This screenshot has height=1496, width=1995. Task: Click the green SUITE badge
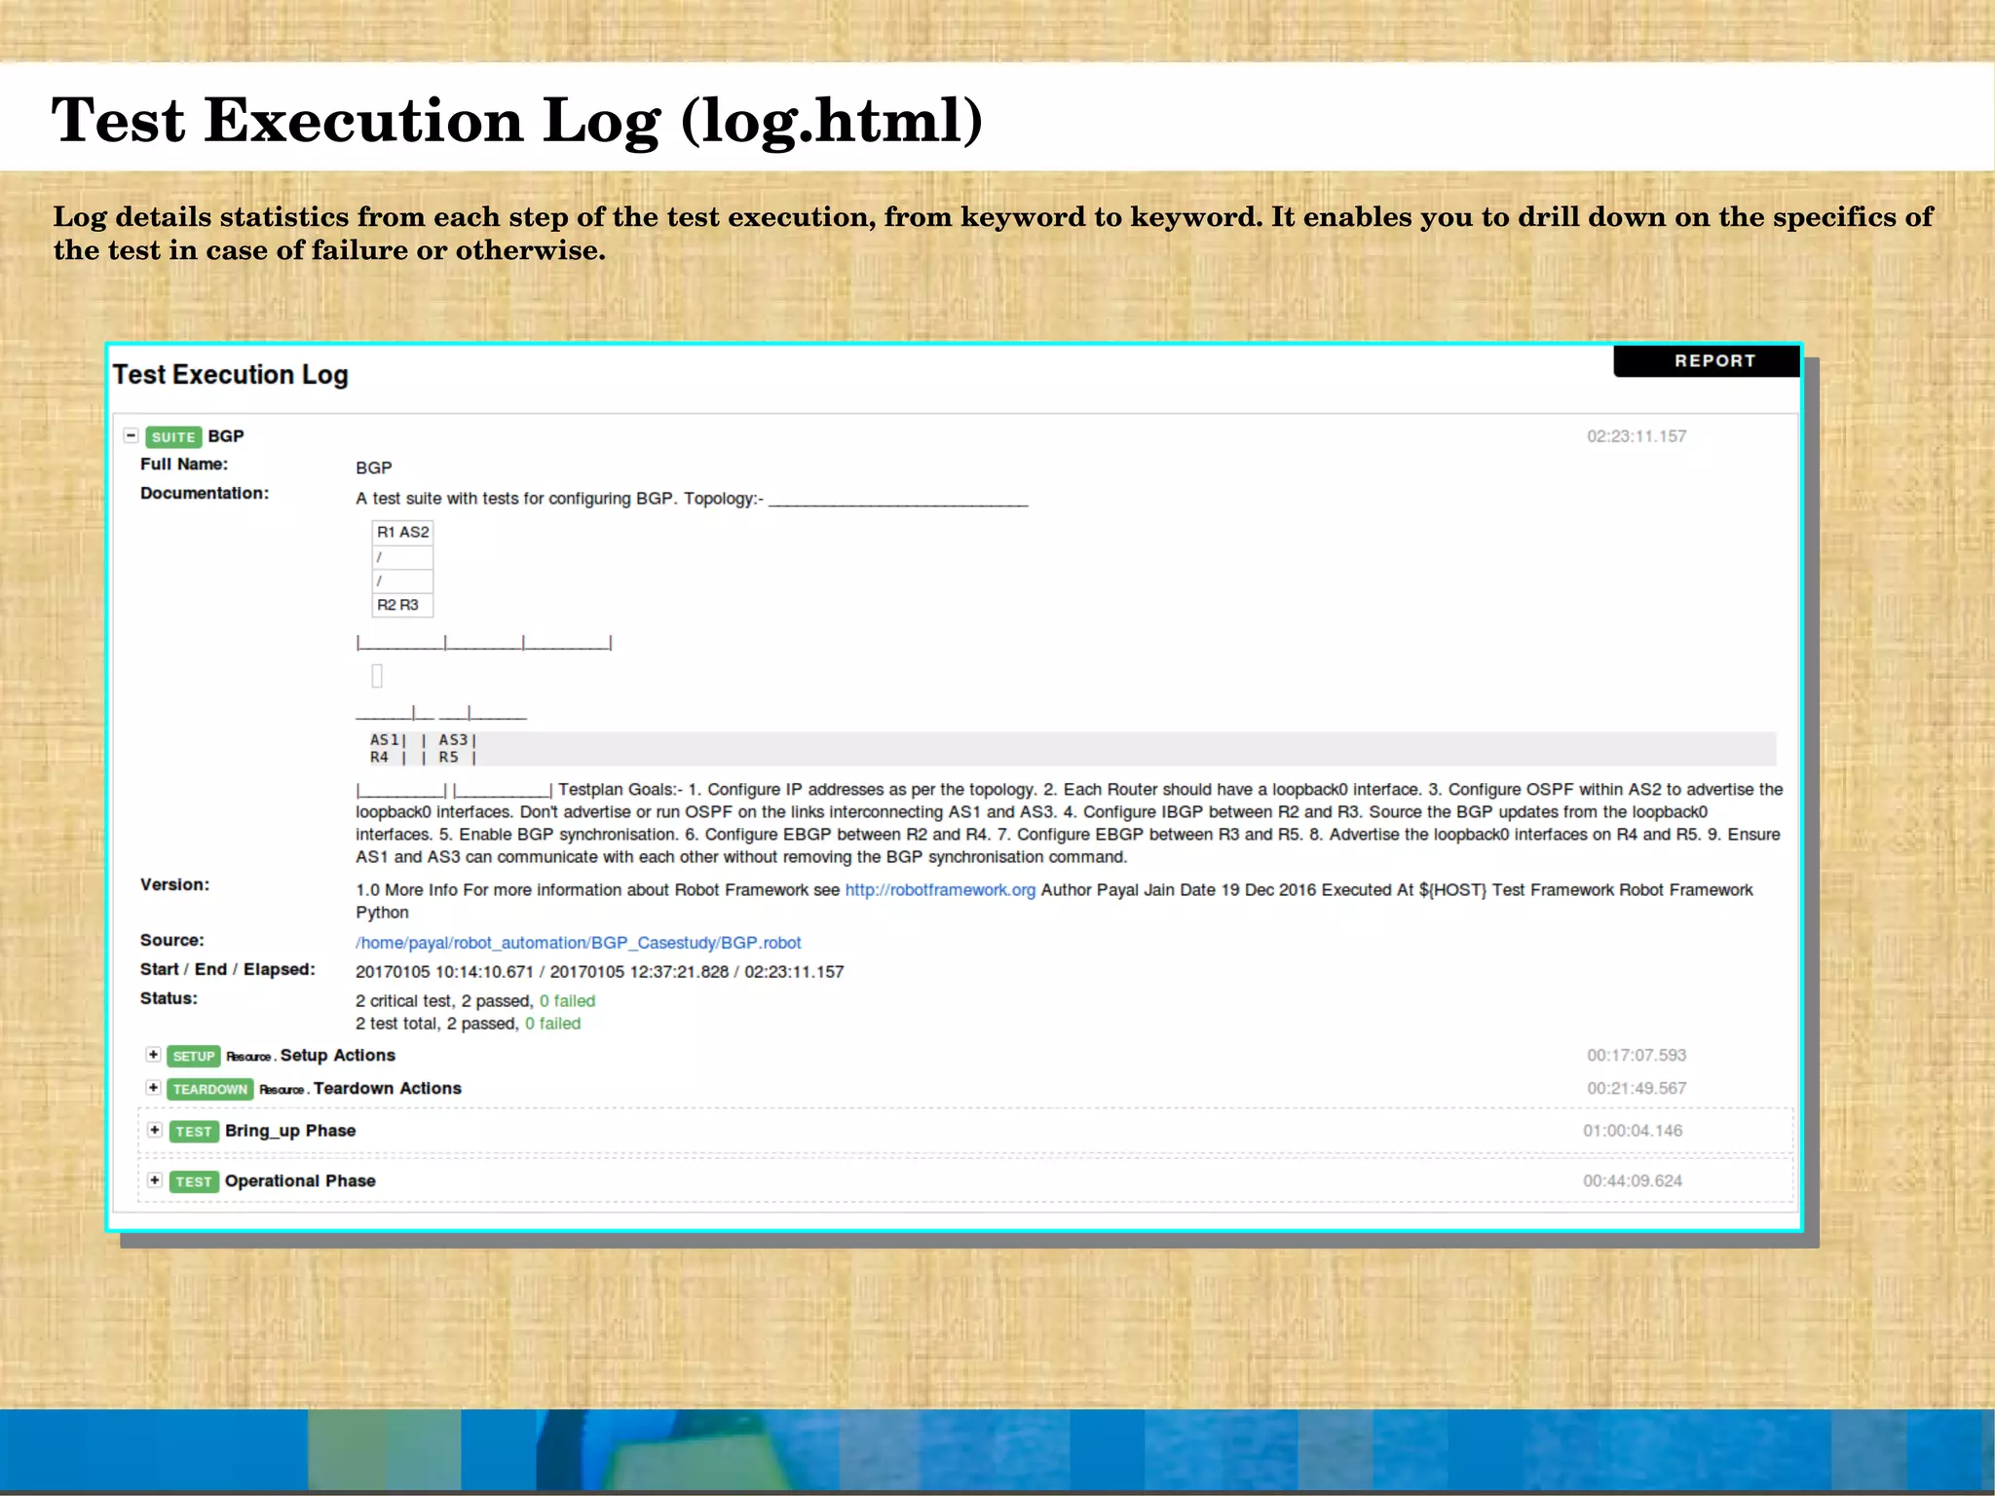click(173, 436)
